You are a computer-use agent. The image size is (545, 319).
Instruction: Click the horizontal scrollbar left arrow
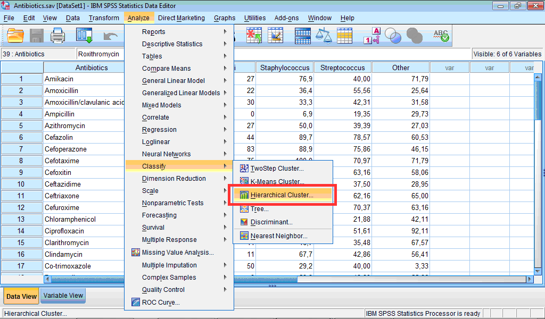(48, 279)
